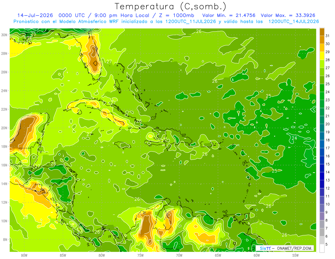Click the "24N" latitude axis label
The height and width of the screenshot is (259, 335).
[4, 91]
